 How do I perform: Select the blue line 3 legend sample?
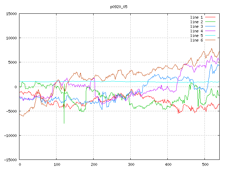tap(210, 26)
